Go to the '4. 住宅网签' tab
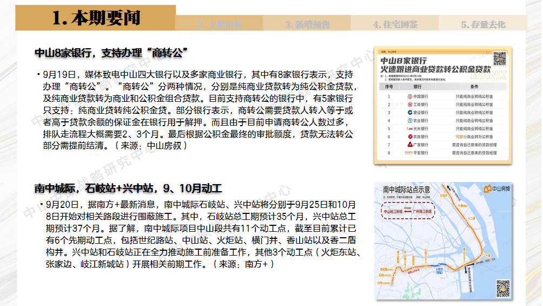Viewport: 543px width, 306px height. (x=395, y=24)
